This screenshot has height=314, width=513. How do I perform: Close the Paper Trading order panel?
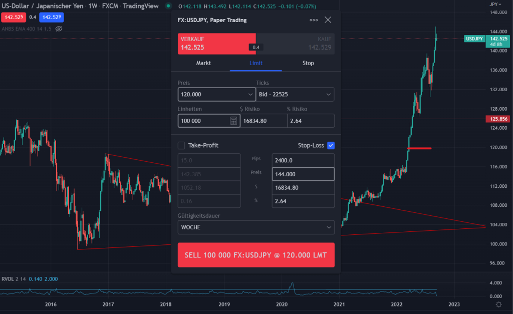pos(328,20)
